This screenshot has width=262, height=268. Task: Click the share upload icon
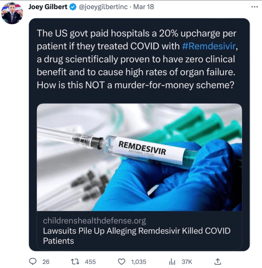tap(218, 261)
